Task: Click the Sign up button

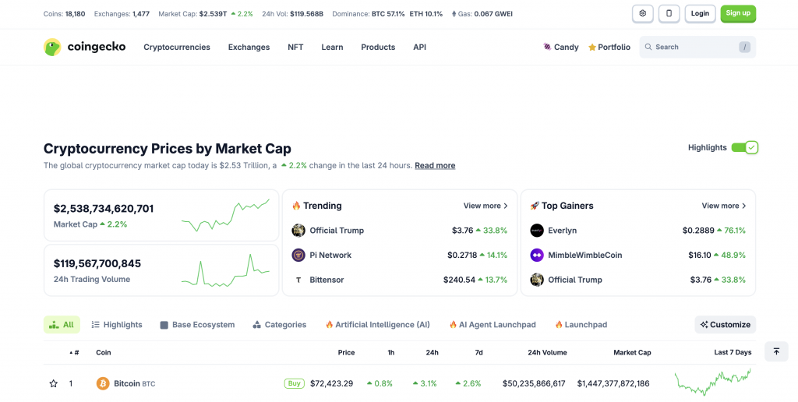Action: (738, 13)
